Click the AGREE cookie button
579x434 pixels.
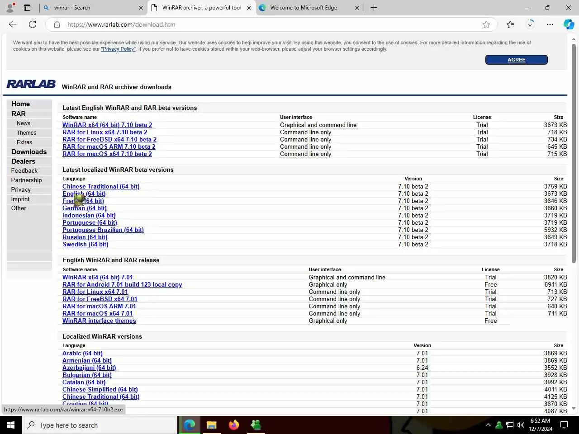pyautogui.click(x=516, y=60)
